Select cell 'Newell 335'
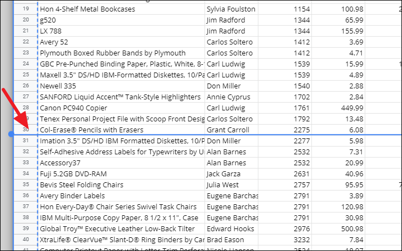This screenshot has height=251, width=402. pos(121,86)
